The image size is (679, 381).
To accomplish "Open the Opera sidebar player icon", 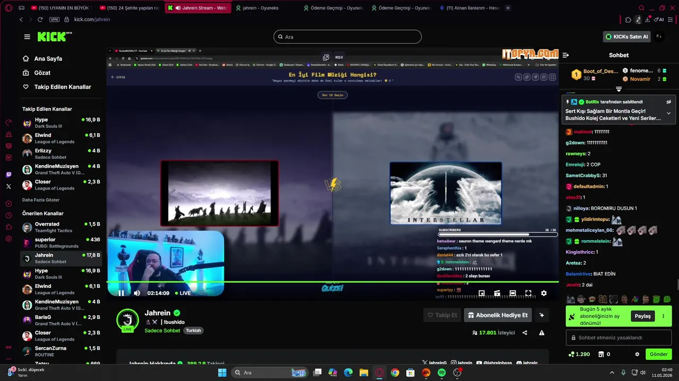I will point(8,204).
